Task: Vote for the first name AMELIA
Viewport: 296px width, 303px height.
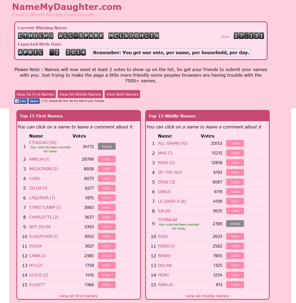Action: point(107,159)
